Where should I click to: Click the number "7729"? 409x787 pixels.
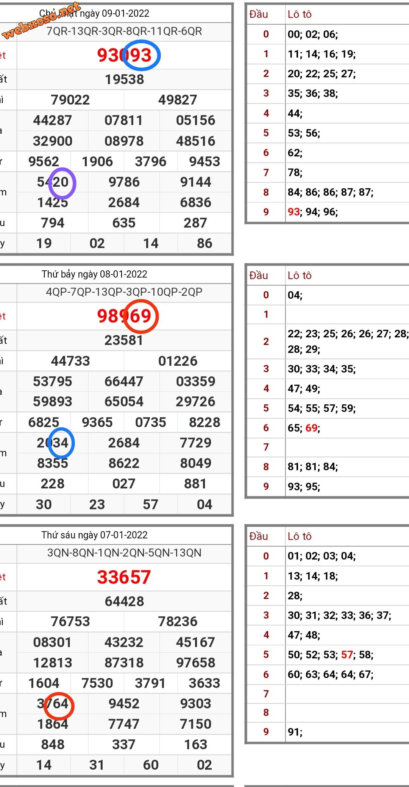click(195, 443)
